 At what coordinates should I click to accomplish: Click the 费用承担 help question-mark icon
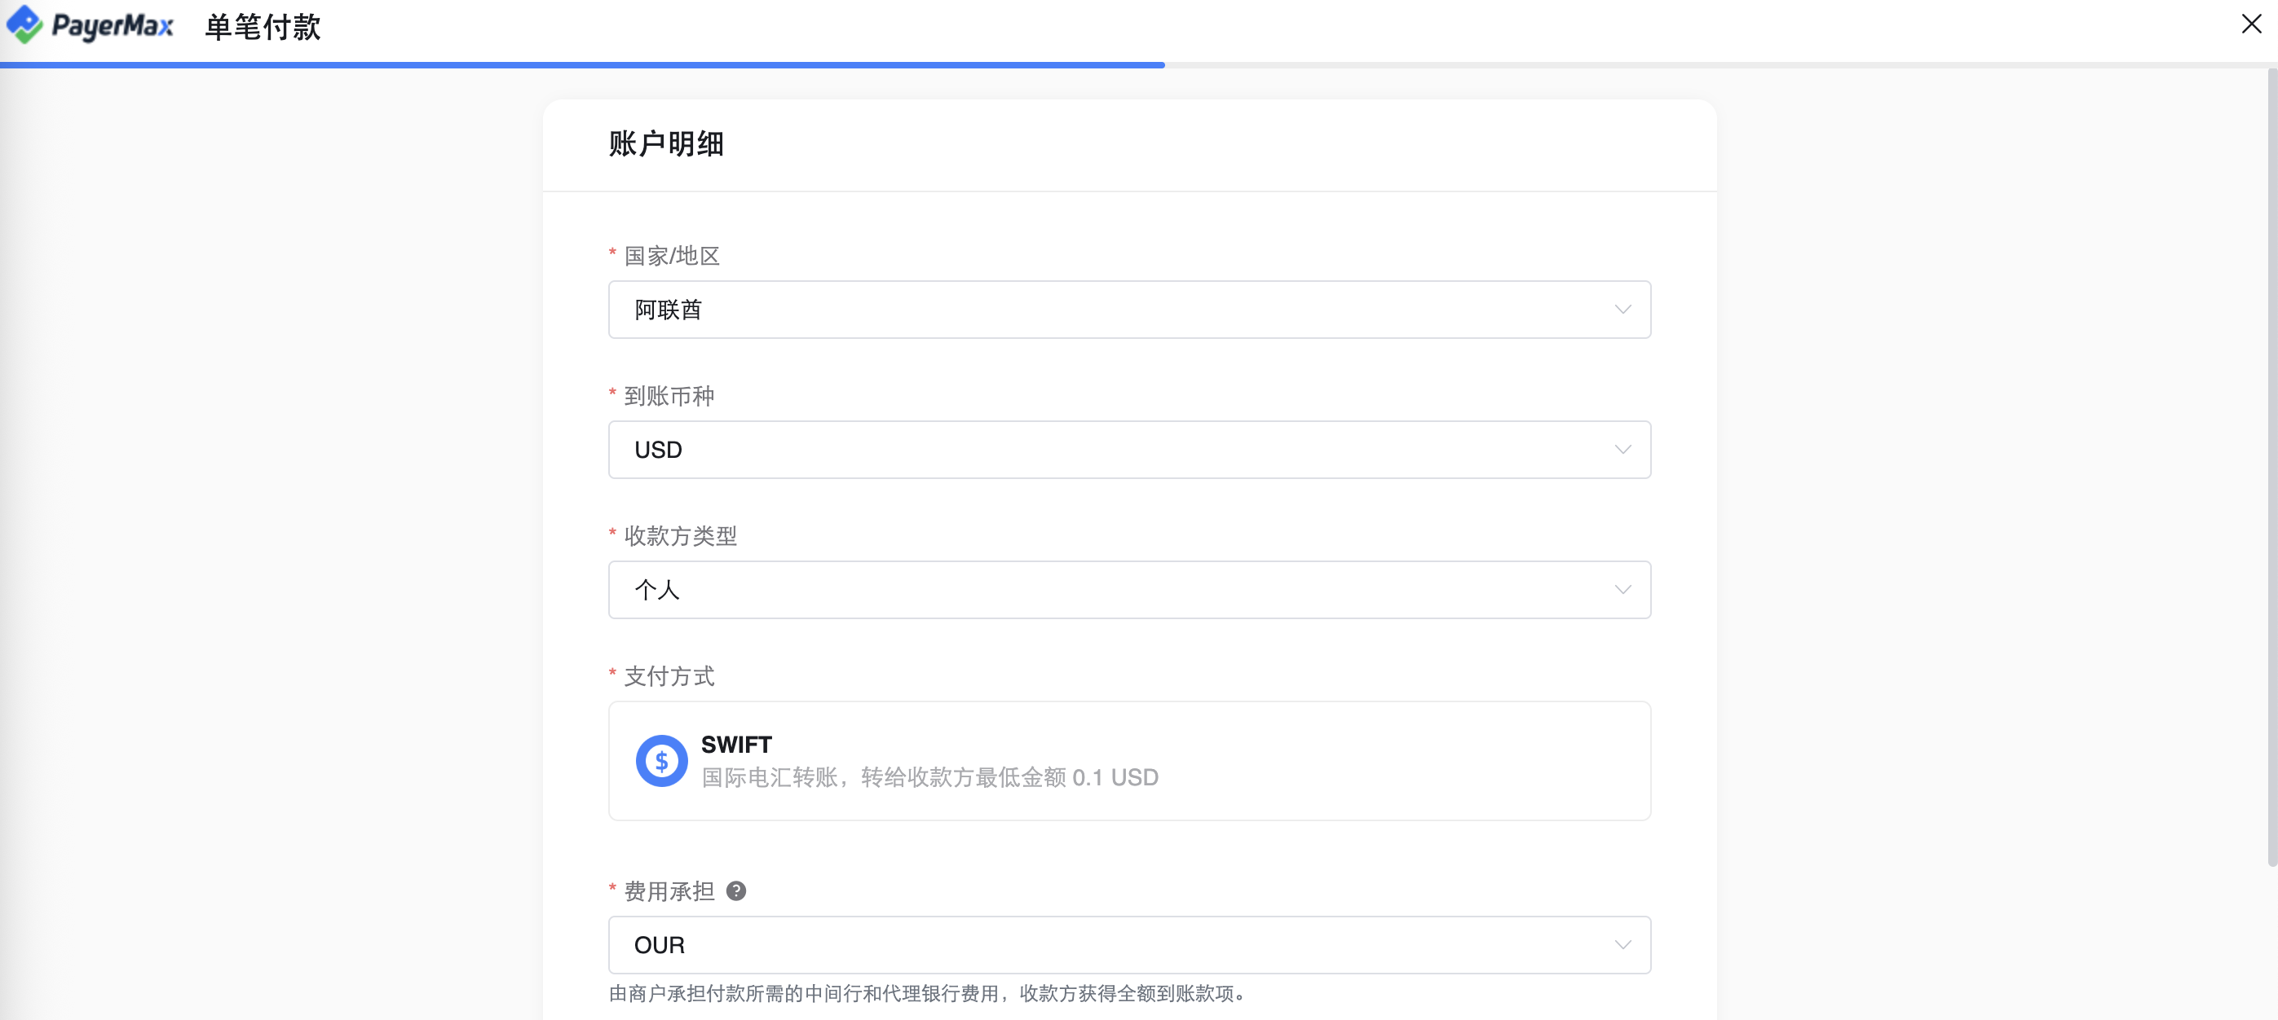[735, 891]
